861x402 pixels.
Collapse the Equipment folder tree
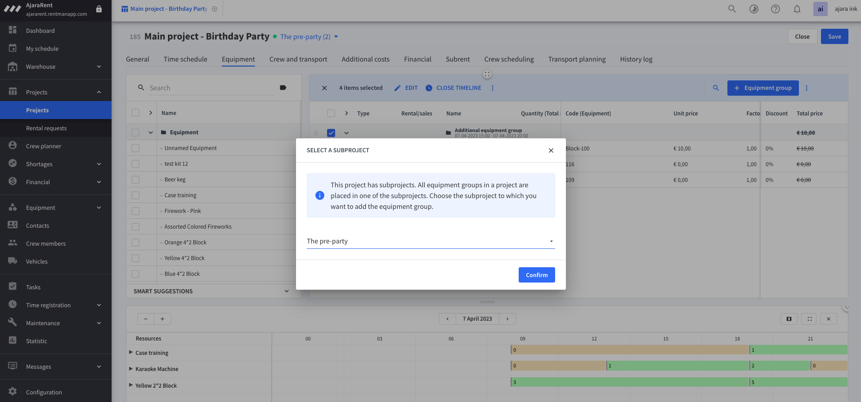click(151, 133)
